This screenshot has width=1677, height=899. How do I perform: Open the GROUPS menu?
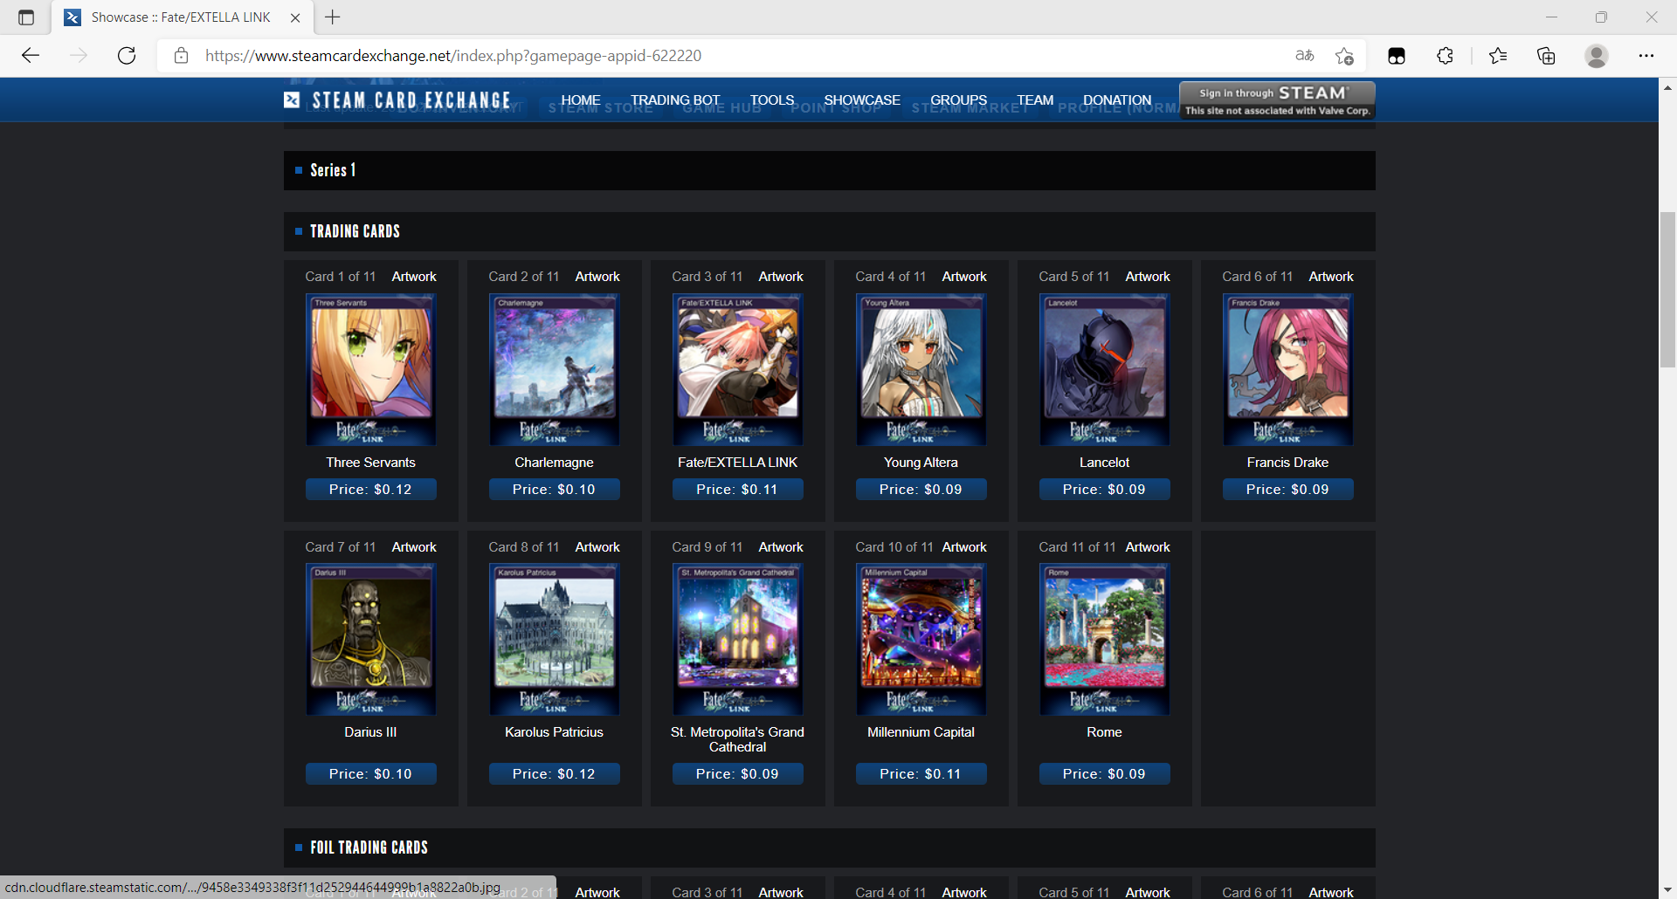(x=958, y=100)
